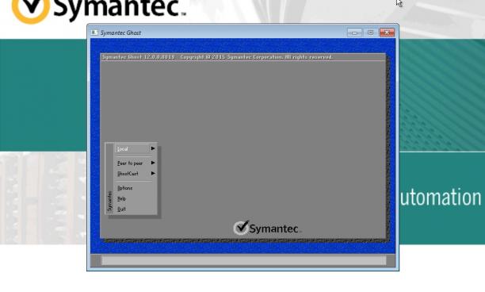The image size is (485, 292).
Task: Open the Local menu entry
Action: point(136,148)
